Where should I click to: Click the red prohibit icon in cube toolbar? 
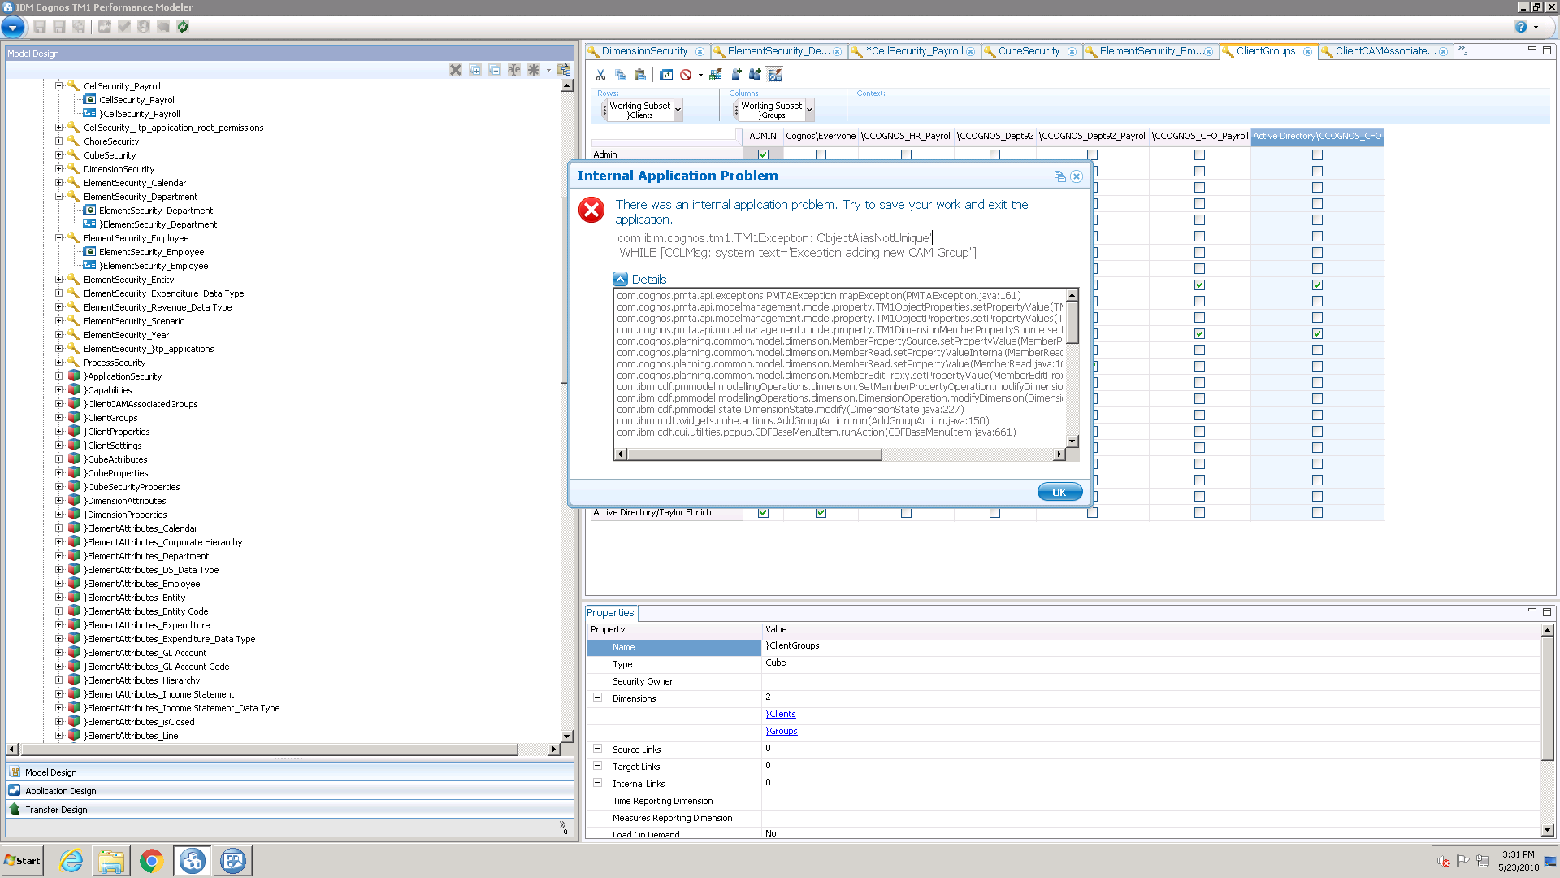(686, 75)
